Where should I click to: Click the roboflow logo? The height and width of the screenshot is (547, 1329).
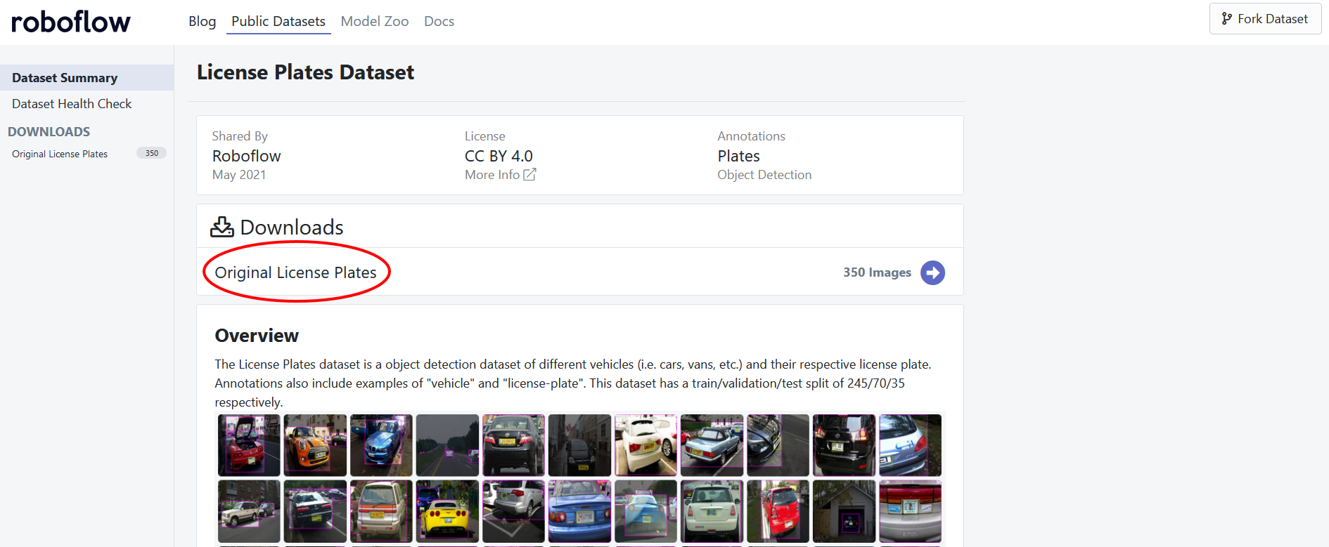(x=71, y=22)
